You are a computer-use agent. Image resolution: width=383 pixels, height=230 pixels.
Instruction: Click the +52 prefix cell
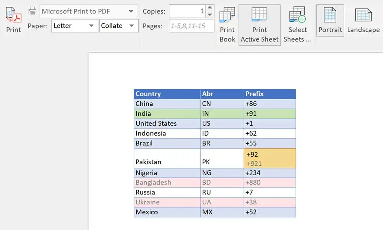coord(270,212)
